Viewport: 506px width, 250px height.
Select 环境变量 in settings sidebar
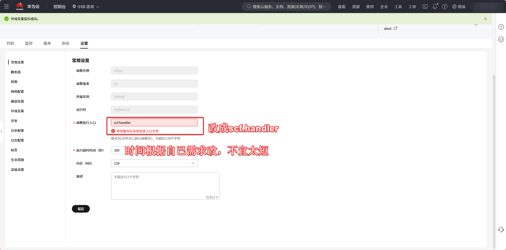tap(17, 111)
